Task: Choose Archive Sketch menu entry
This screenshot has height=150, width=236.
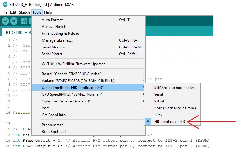Action: [x=89, y=27]
